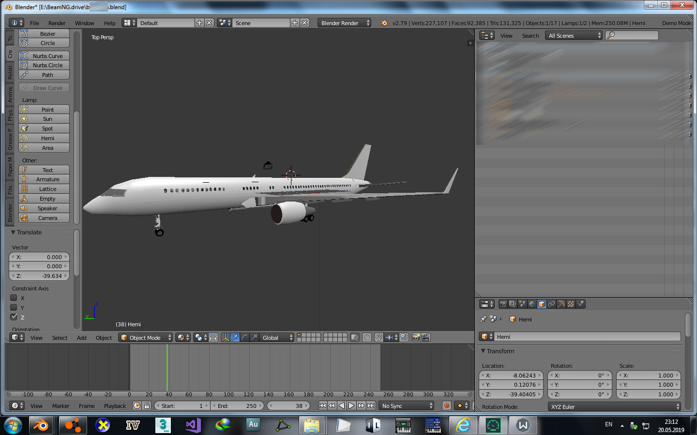Open the Windows Start menu
Screen dimensions: 697x435
pos(13,425)
